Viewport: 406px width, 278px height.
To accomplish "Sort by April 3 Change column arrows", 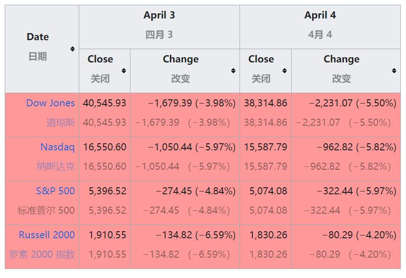I will (233, 71).
